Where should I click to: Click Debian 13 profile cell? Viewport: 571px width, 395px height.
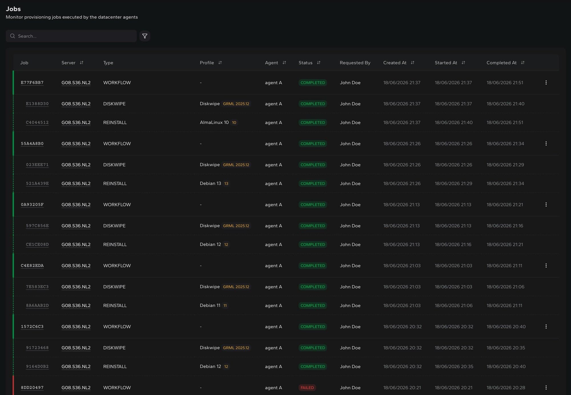coord(214,183)
